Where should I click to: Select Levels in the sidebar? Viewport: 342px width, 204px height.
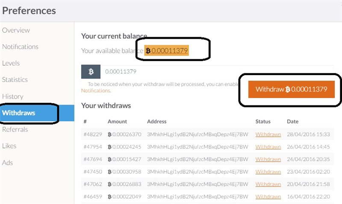coord(11,63)
